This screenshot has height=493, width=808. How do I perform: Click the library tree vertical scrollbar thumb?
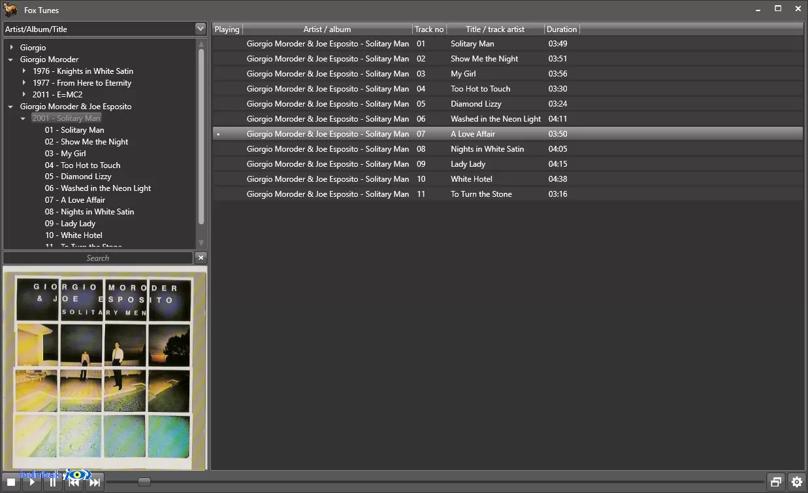201,137
